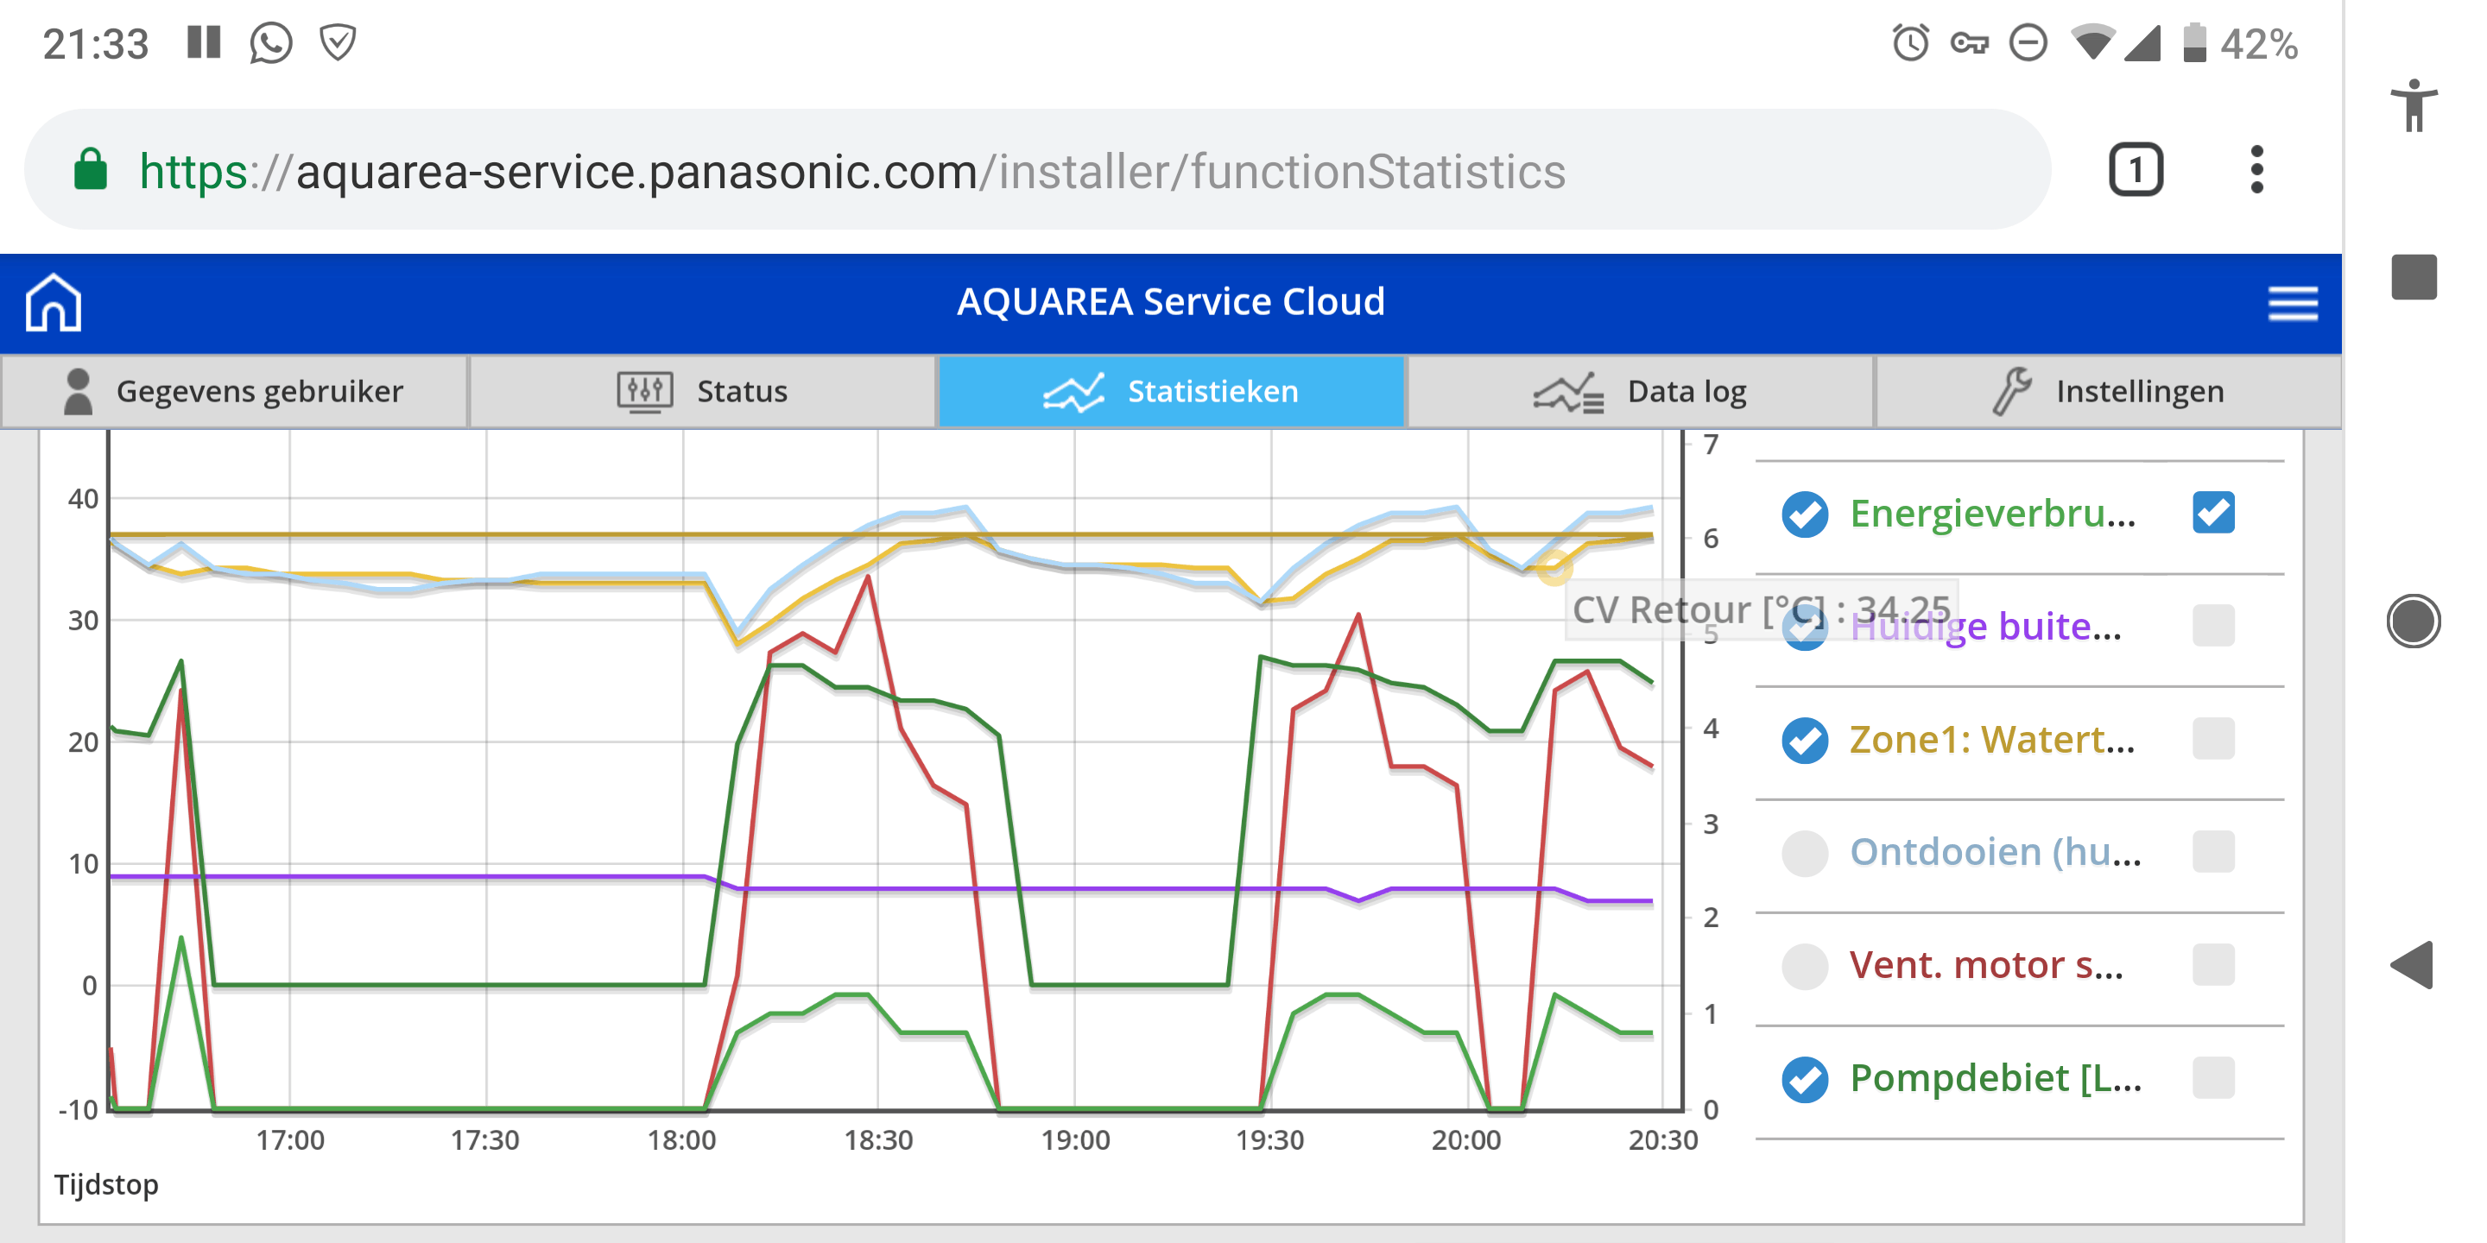Uncheck the Energieverbruik blue checkbox

point(2212,513)
